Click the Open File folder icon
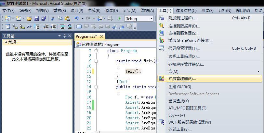This screenshot has height=133, width=264. (29, 18)
